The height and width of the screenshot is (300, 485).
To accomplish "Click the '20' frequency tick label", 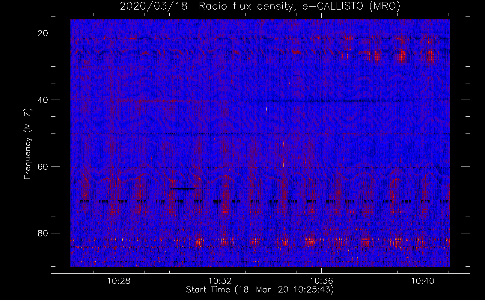I will [43, 33].
